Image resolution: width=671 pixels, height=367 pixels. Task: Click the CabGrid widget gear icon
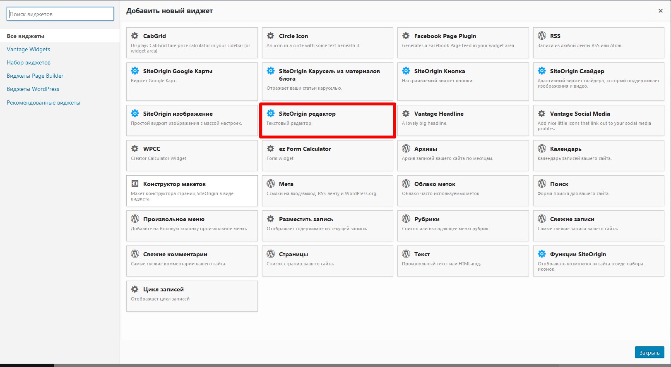[135, 36]
